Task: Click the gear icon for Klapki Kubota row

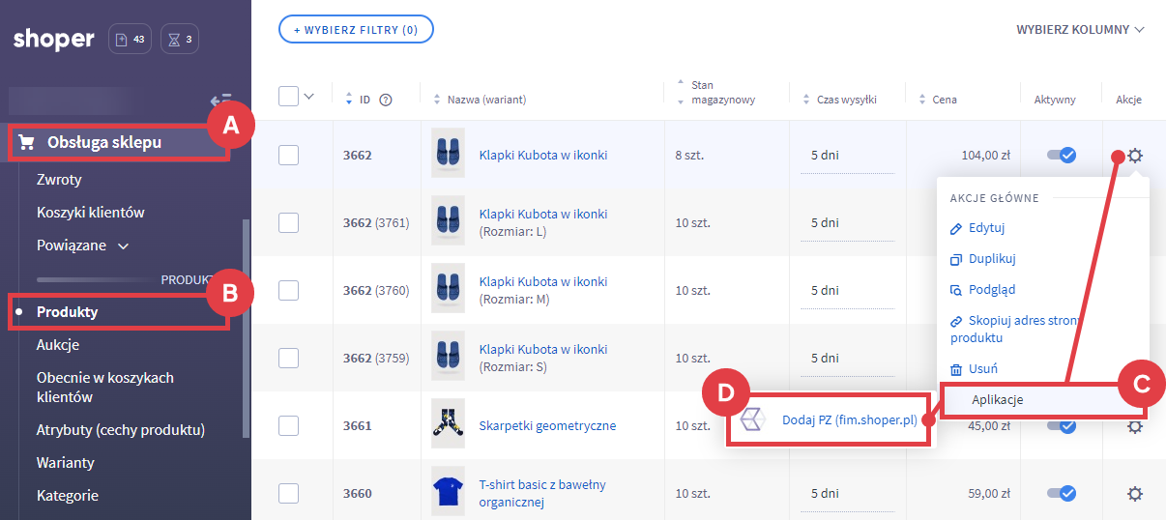Action: [1135, 156]
